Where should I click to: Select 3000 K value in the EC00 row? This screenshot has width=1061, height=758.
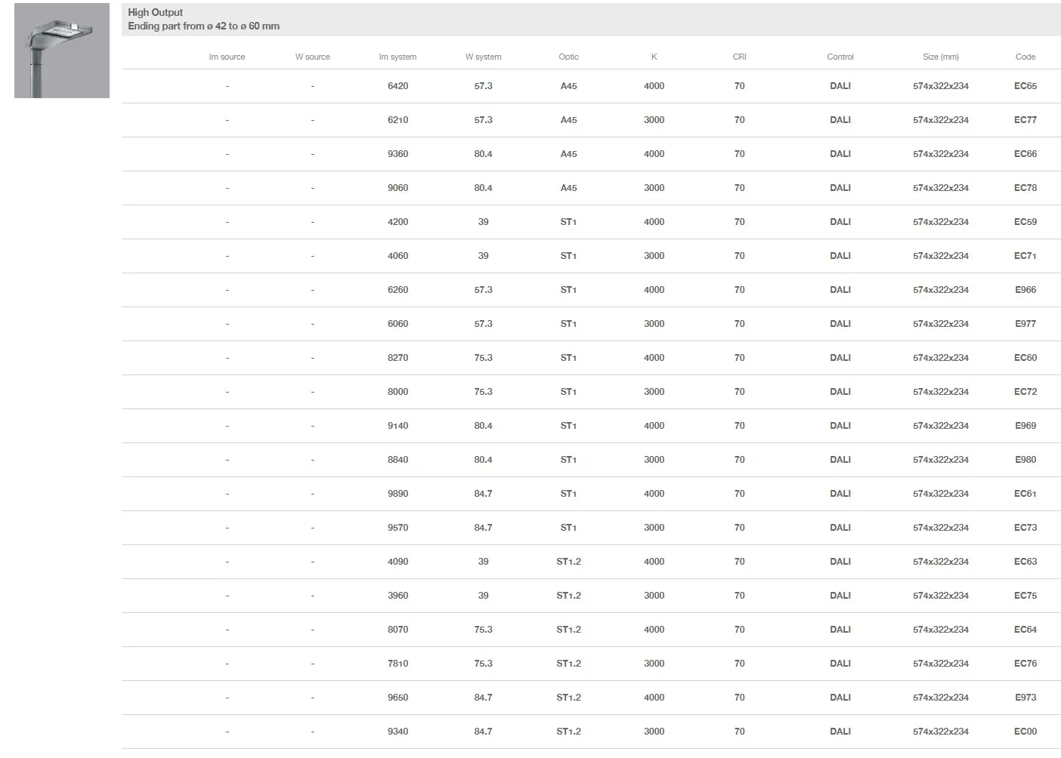click(654, 732)
